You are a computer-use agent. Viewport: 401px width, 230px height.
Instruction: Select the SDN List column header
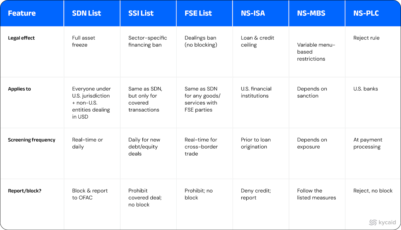86,13
